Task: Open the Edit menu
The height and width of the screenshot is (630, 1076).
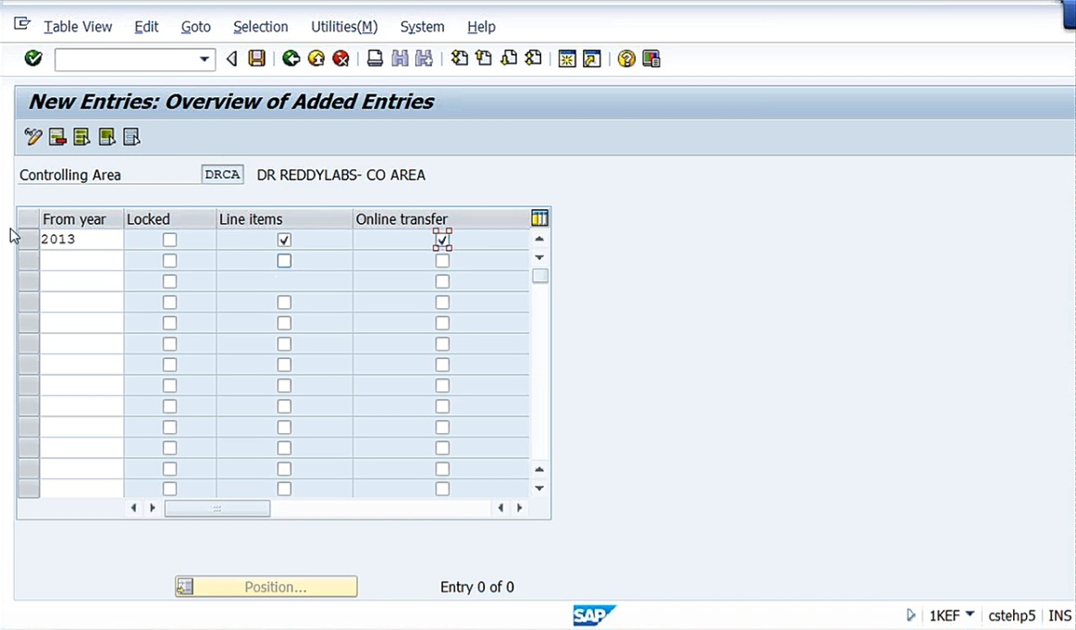Action: [x=146, y=27]
